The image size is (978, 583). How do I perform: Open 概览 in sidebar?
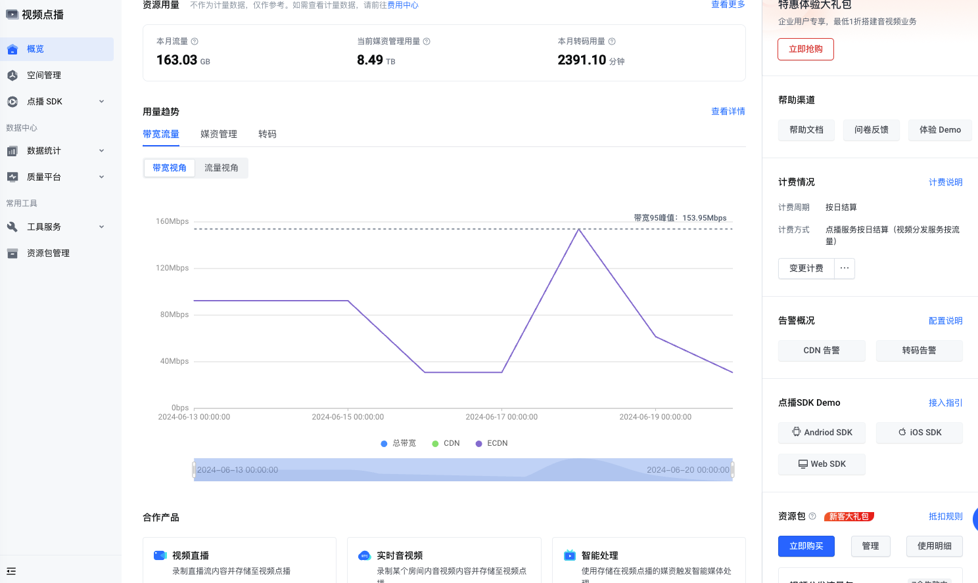pos(57,49)
